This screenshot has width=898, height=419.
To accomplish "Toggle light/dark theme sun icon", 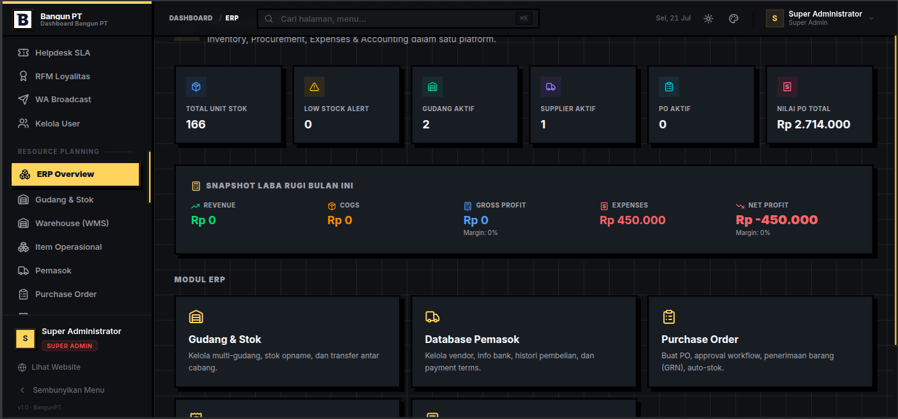I will [x=708, y=19].
